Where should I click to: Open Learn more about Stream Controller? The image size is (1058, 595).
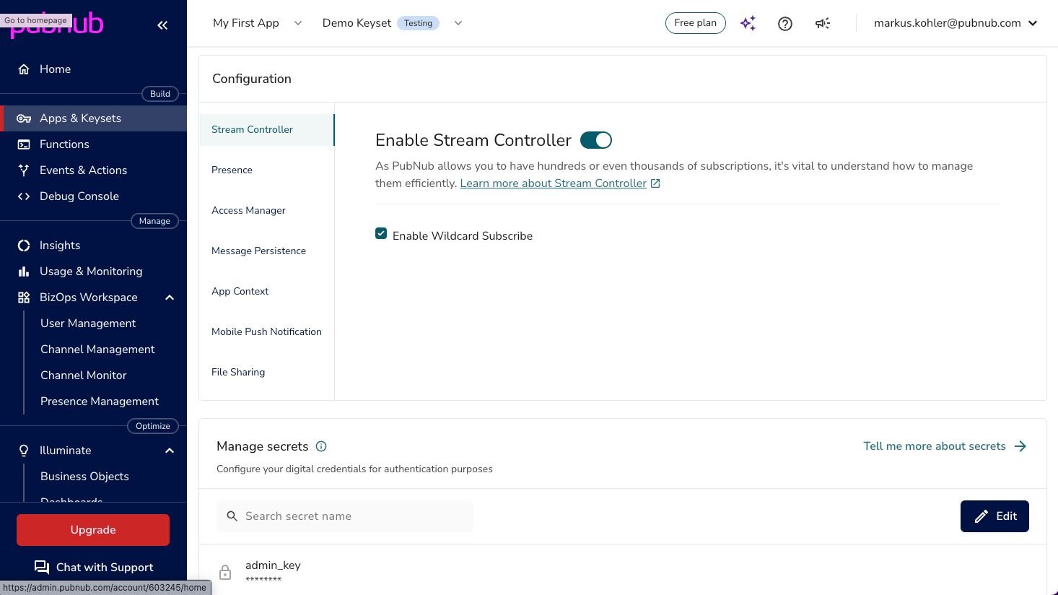click(x=552, y=183)
